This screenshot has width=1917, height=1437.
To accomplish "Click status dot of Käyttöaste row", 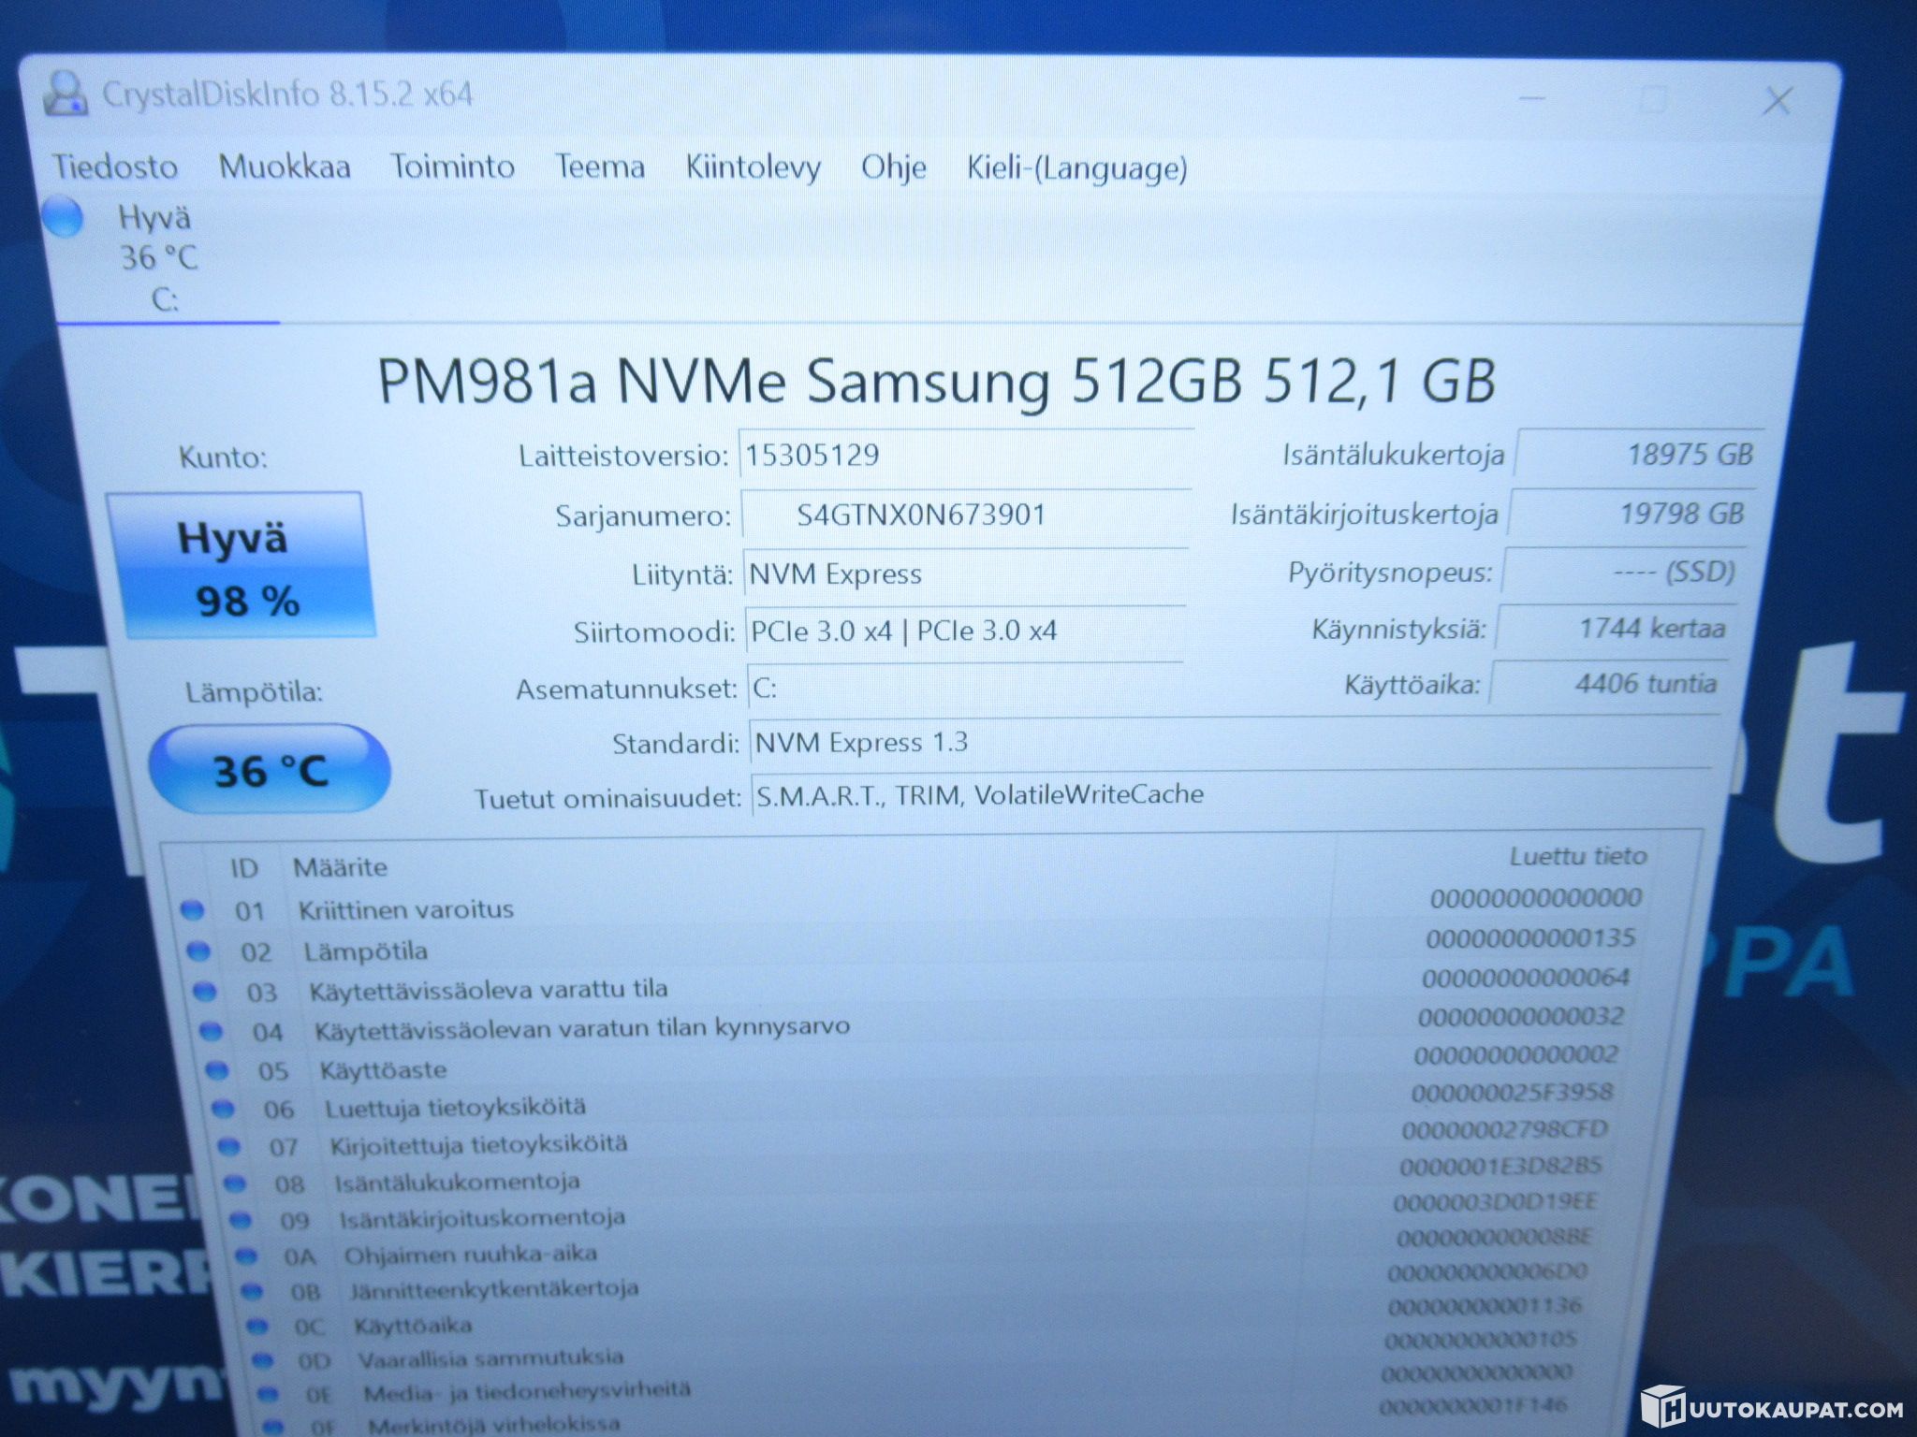I will [217, 1068].
